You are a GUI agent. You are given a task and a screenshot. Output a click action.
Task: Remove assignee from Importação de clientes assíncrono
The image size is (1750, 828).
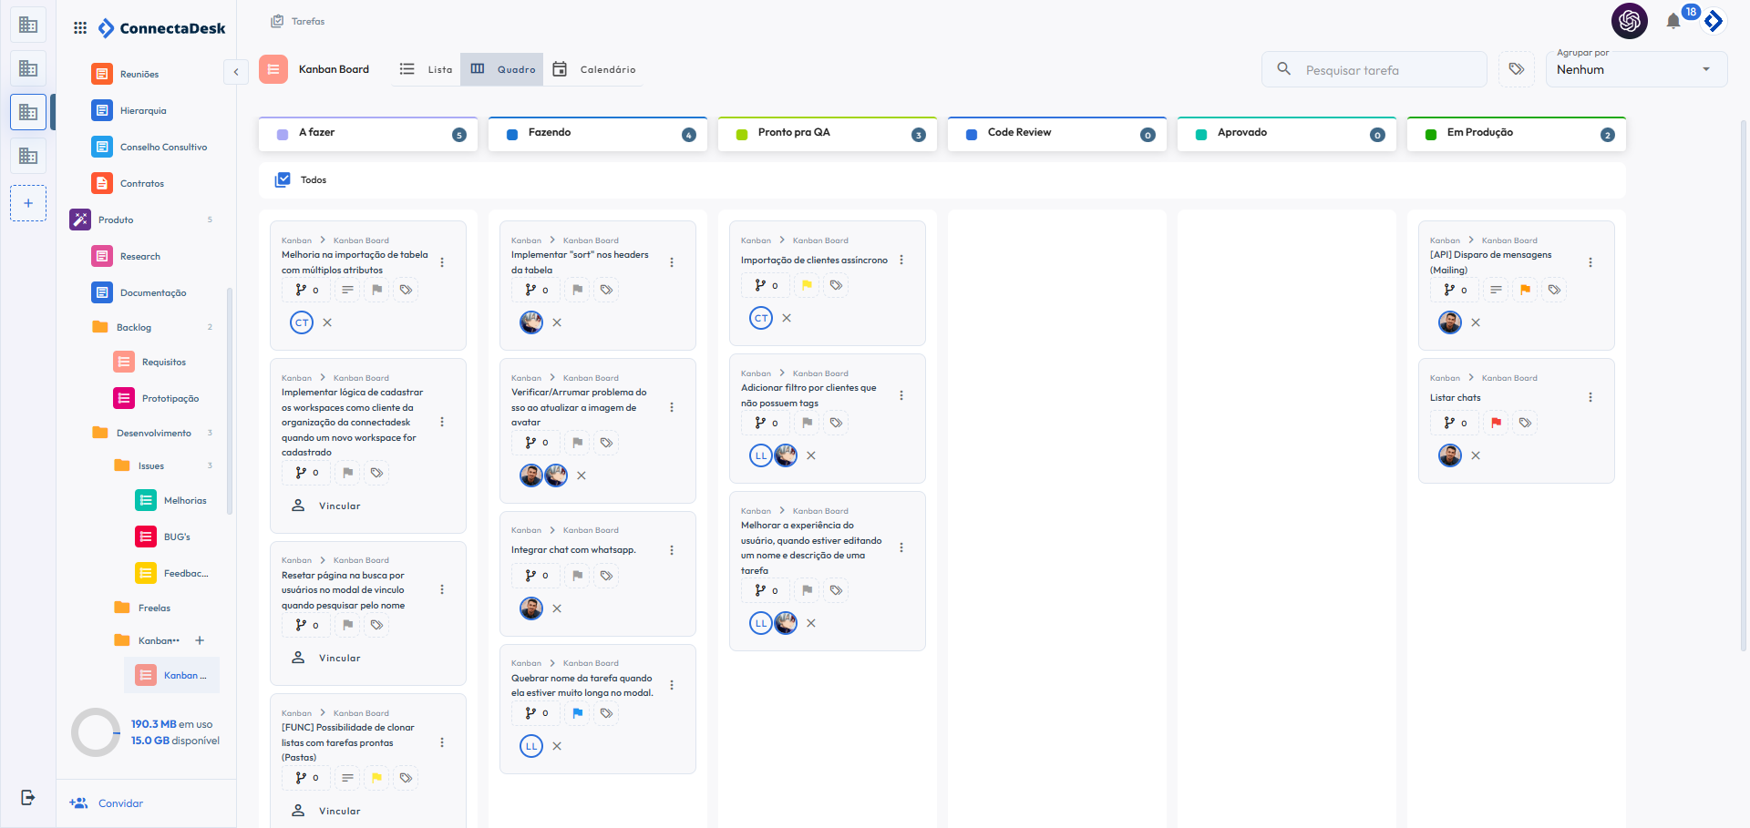tap(787, 318)
